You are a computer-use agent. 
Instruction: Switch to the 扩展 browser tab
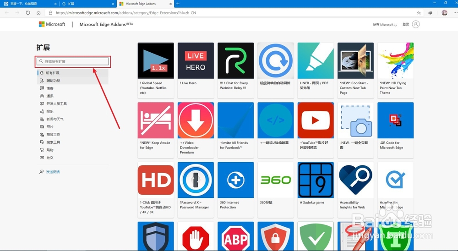pos(87,4)
